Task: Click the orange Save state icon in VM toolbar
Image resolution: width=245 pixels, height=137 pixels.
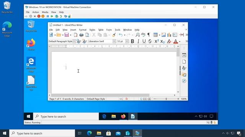Action: click(43, 16)
